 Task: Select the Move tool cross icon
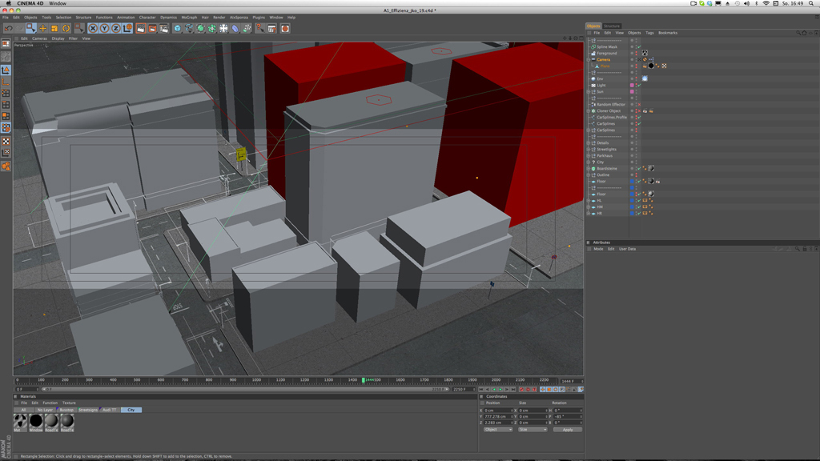[x=42, y=29]
